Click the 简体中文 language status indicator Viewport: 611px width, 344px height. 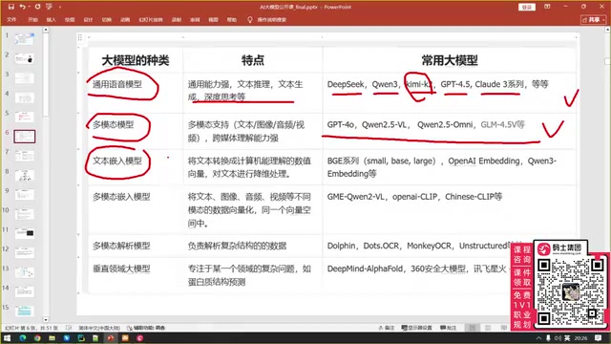tap(99, 328)
